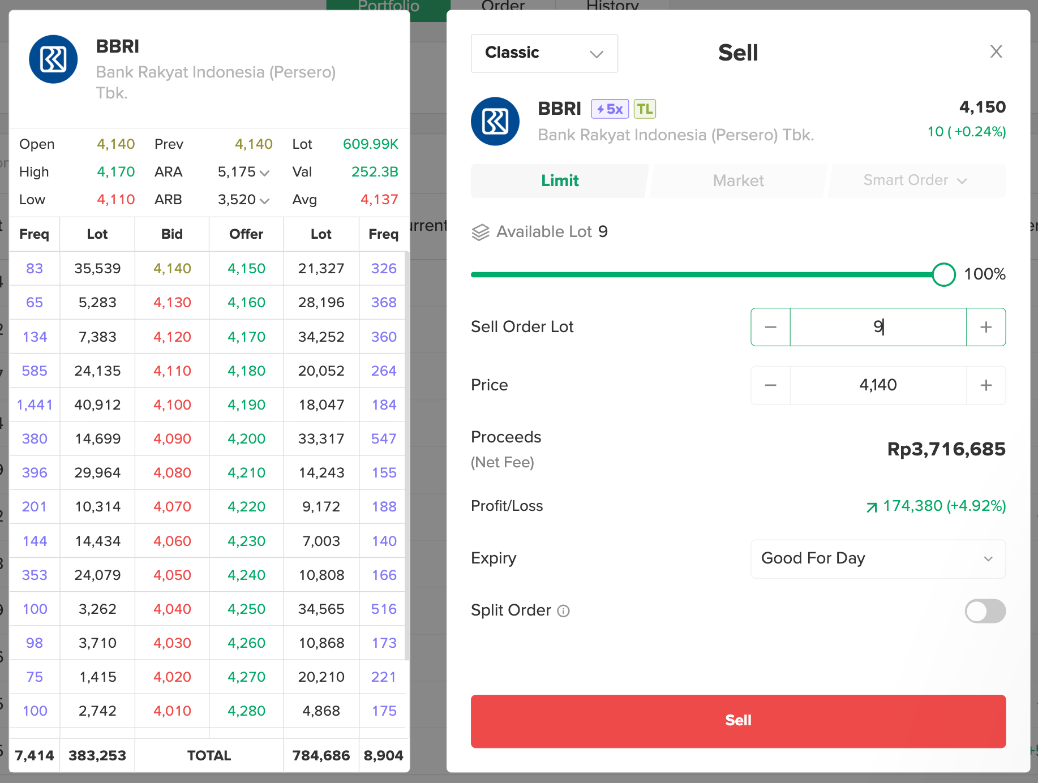Increase Sell Order Lot with the plus button
1038x783 pixels.
click(x=986, y=327)
